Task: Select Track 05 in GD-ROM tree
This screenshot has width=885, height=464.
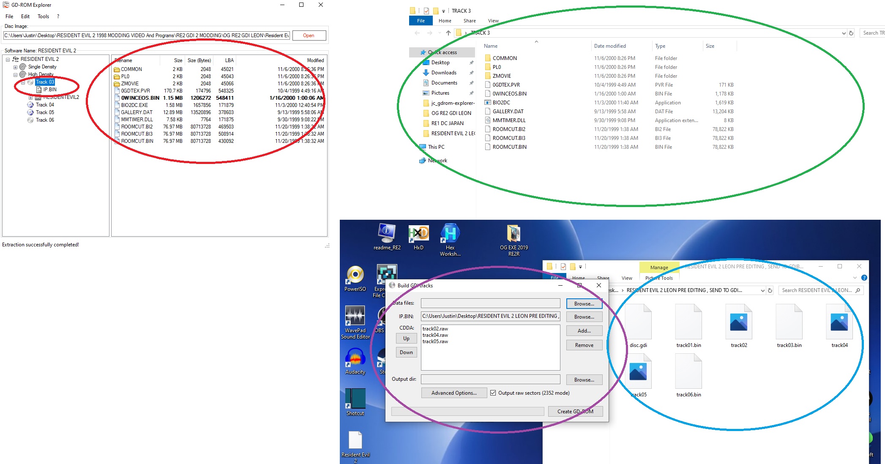Action: [45, 112]
